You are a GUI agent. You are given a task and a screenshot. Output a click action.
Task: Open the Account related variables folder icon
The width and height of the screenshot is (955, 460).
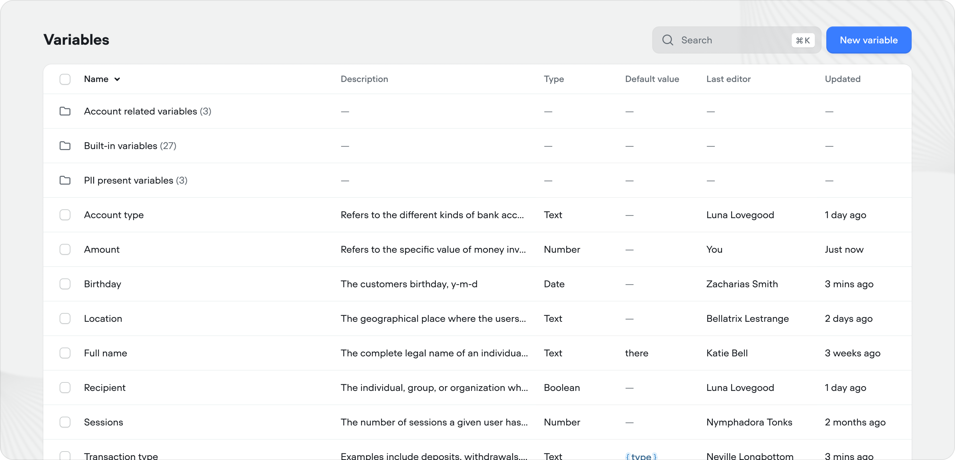click(65, 111)
